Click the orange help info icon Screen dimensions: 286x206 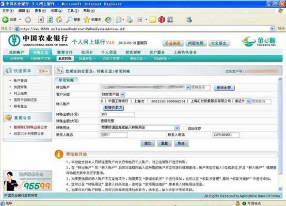[x=59, y=154]
